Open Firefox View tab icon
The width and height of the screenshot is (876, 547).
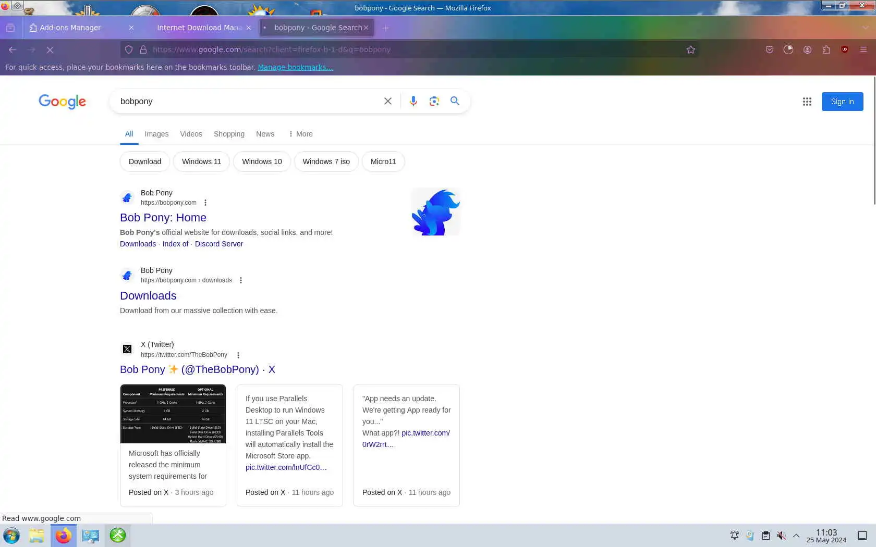pyautogui.click(x=10, y=28)
